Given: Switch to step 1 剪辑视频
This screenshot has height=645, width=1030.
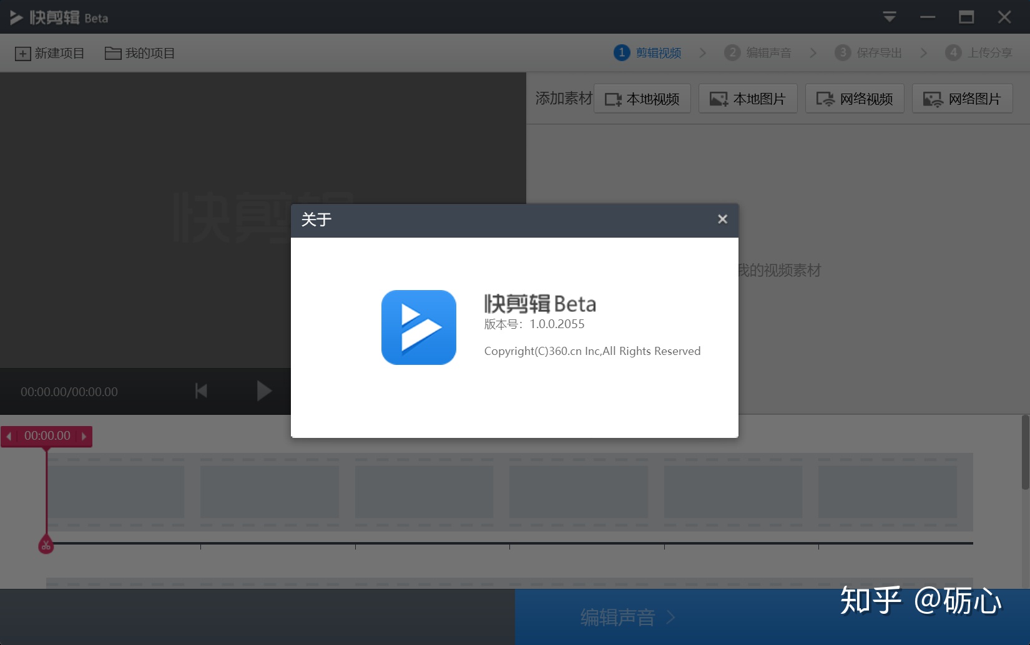Looking at the screenshot, I should coord(647,52).
